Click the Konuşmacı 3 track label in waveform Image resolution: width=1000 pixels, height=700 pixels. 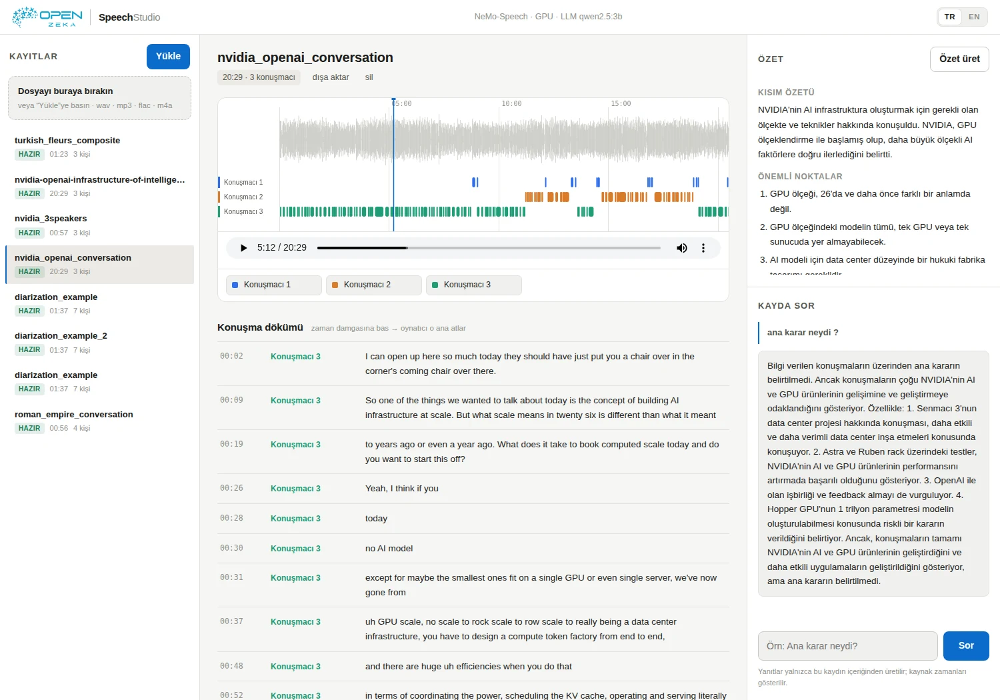pyautogui.click(x=243, y=212)
